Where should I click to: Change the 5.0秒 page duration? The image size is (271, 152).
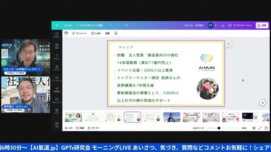(96, 33)
